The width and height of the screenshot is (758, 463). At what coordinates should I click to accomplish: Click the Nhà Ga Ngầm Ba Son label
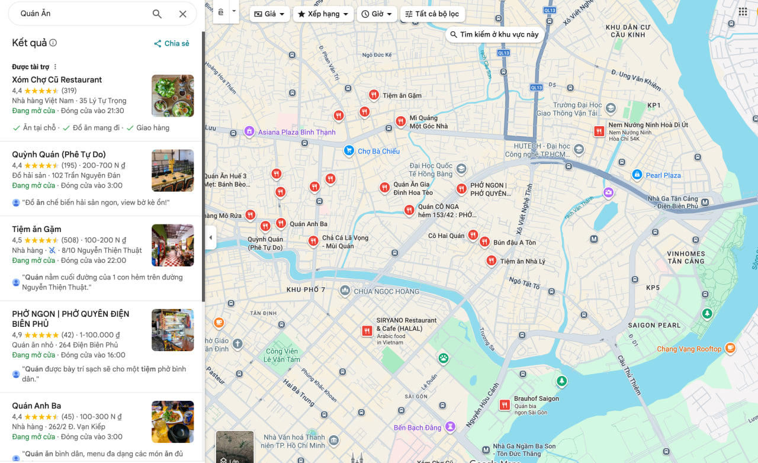pyautogui.click(x=525, y=450)
